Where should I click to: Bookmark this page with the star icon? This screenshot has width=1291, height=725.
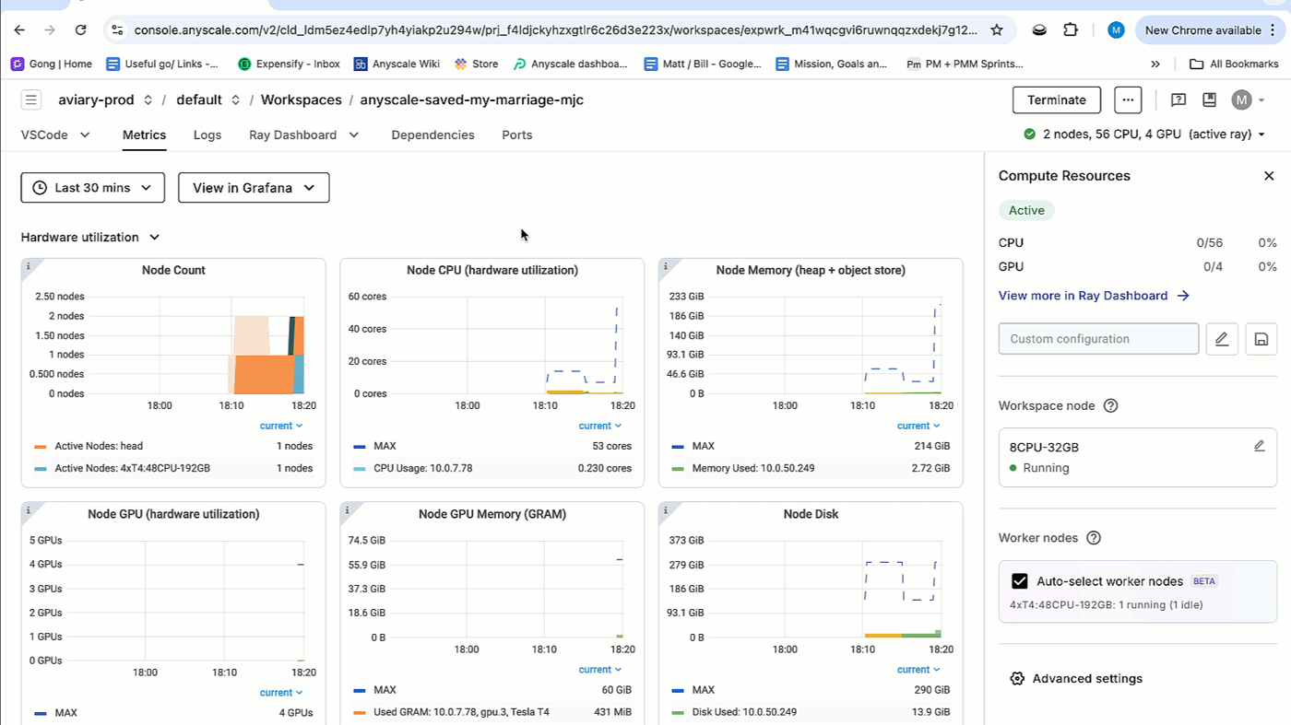997,29
